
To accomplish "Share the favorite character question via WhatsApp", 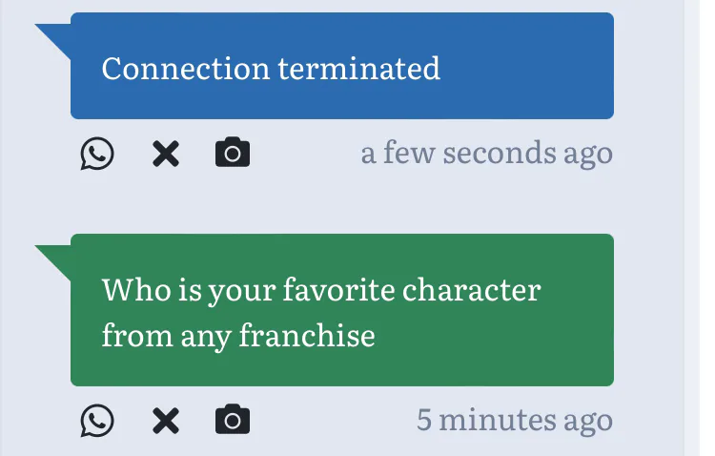I will click(97, 421).
